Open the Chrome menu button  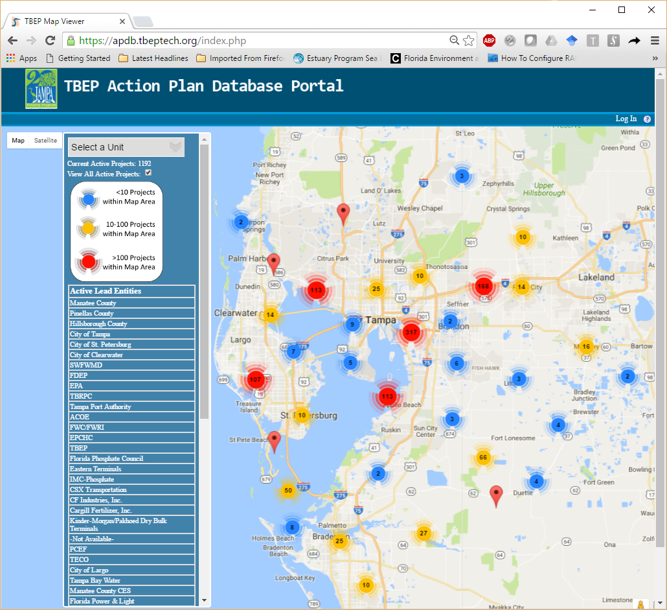654,40
